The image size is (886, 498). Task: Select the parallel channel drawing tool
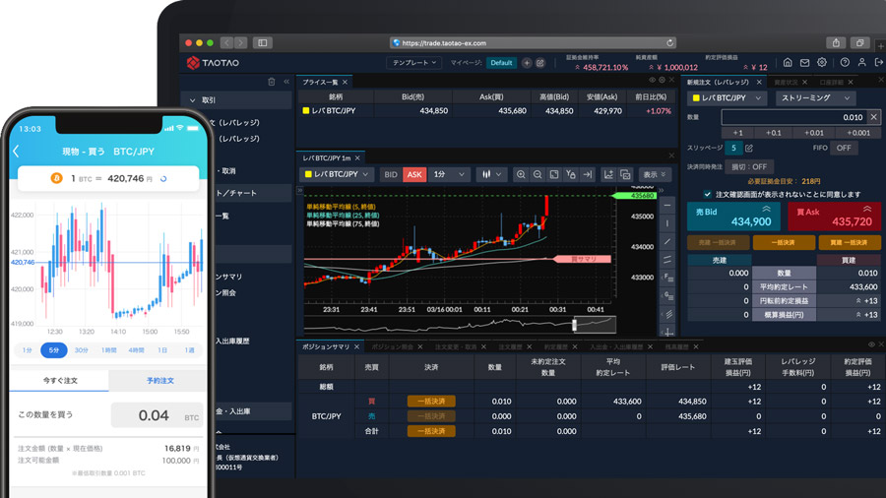[667, 259]
